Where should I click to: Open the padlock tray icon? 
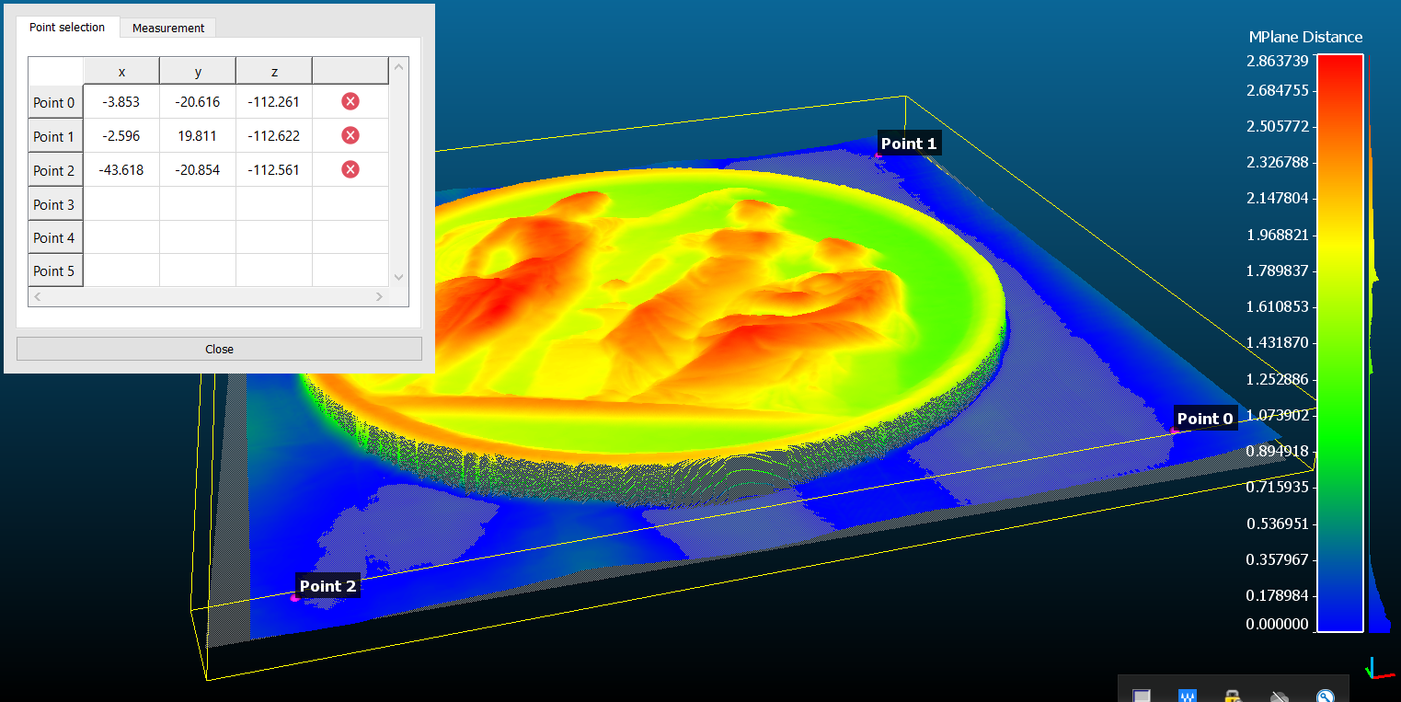pyautogui.click(x=1234, y=696)
